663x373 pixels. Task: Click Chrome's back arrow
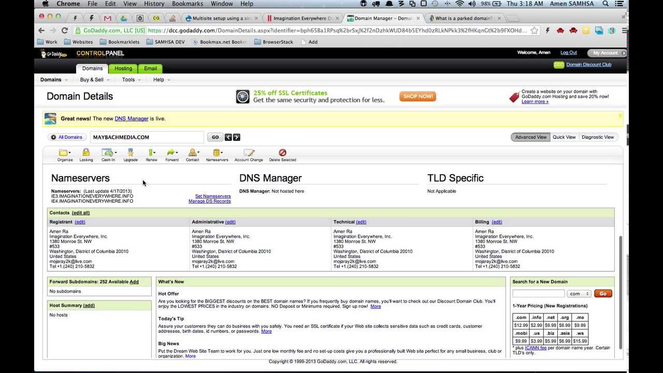tap(42, 31)
